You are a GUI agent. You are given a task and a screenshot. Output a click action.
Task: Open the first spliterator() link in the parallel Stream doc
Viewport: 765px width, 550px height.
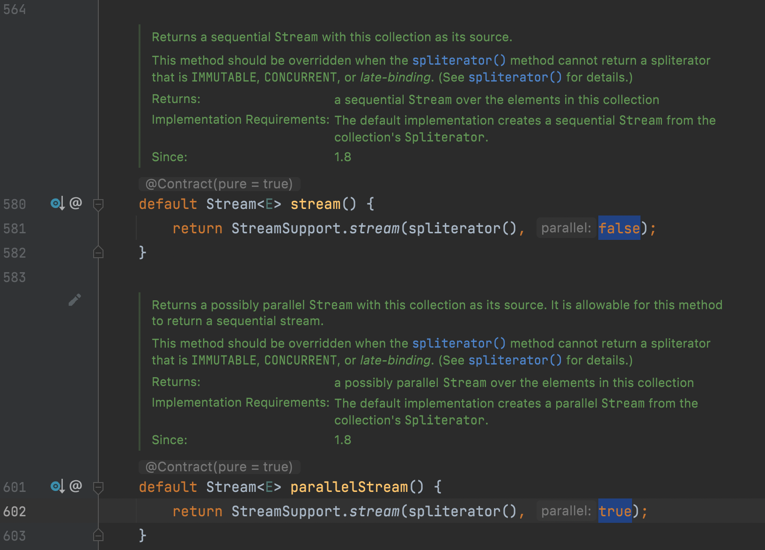coord(459,343)
